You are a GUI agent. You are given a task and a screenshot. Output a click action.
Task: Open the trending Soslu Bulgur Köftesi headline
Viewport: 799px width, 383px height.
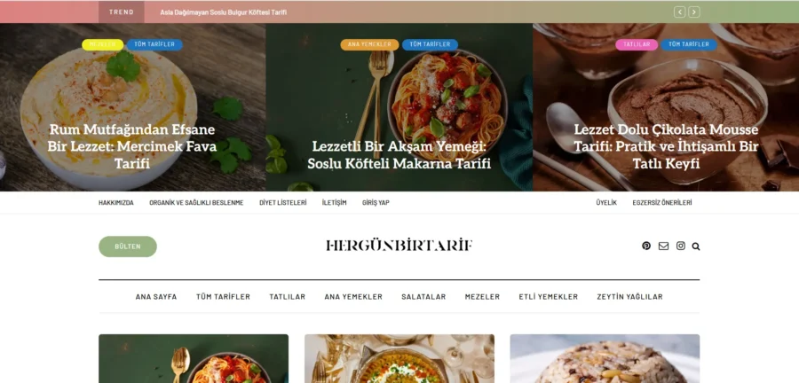(223, 12)
